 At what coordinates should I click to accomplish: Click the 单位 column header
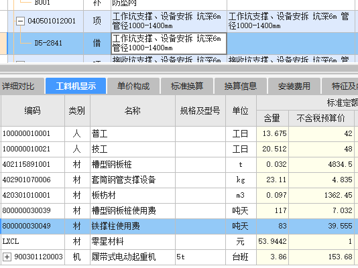[x=241, y=111]
